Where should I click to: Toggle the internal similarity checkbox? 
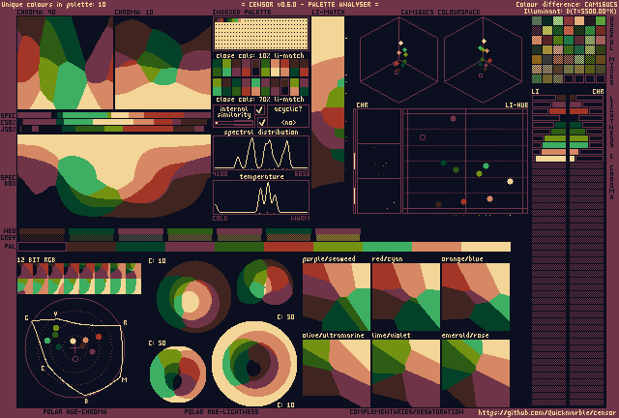click(x=259, y=110)
